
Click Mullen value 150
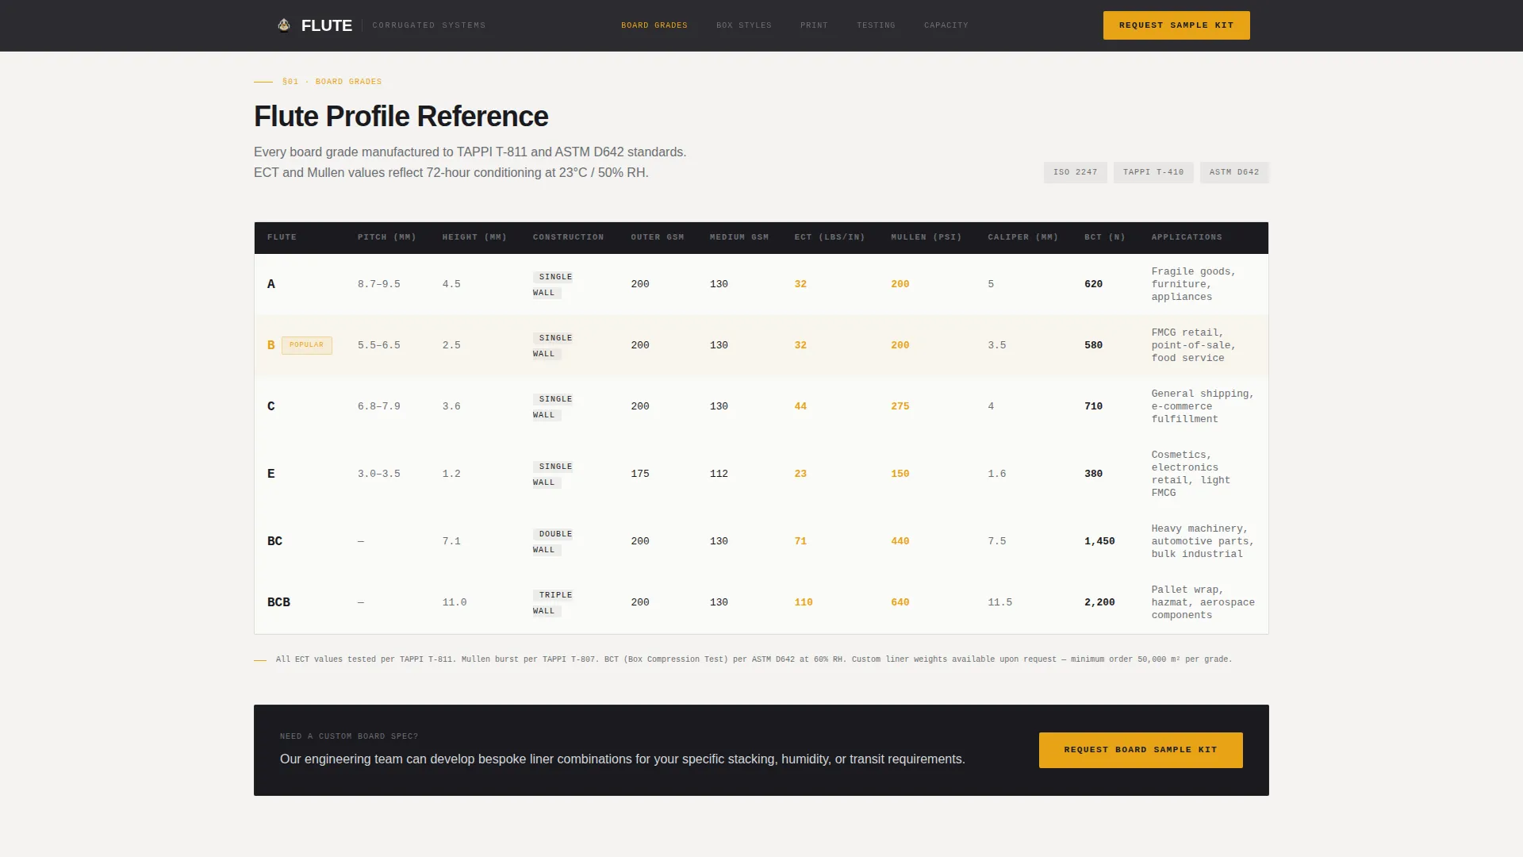click(900, 474)
